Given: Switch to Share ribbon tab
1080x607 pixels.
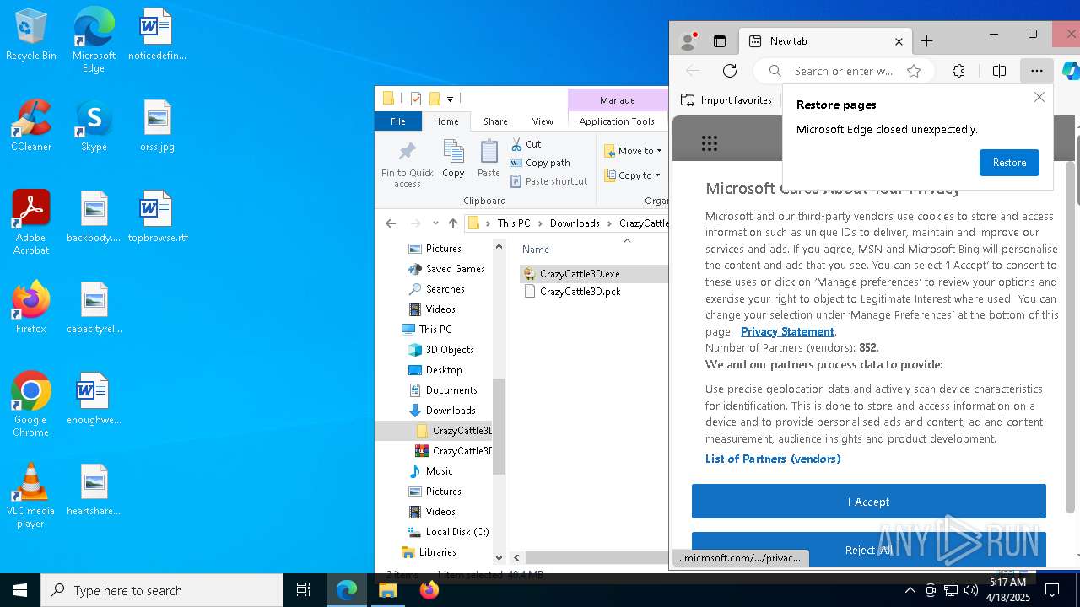Looking at the screenshot, I should [x=495, y=121].
